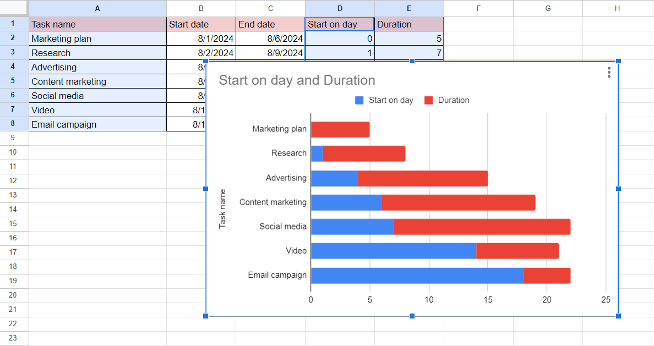Select column header A
Viewport: 654px width, 346px height.
click(x=97, y=8)
